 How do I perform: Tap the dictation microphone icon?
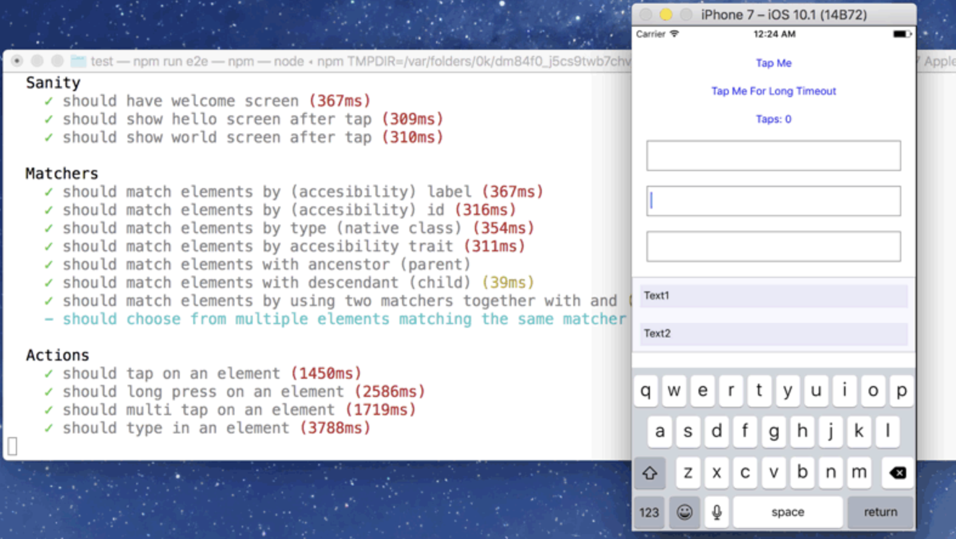(x=717, y=512)
